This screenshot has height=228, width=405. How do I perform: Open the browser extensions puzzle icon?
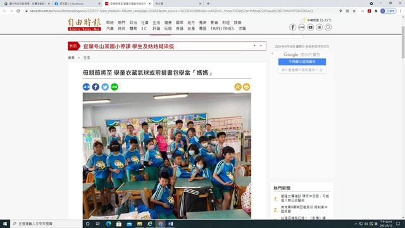(x=376, y=11)
